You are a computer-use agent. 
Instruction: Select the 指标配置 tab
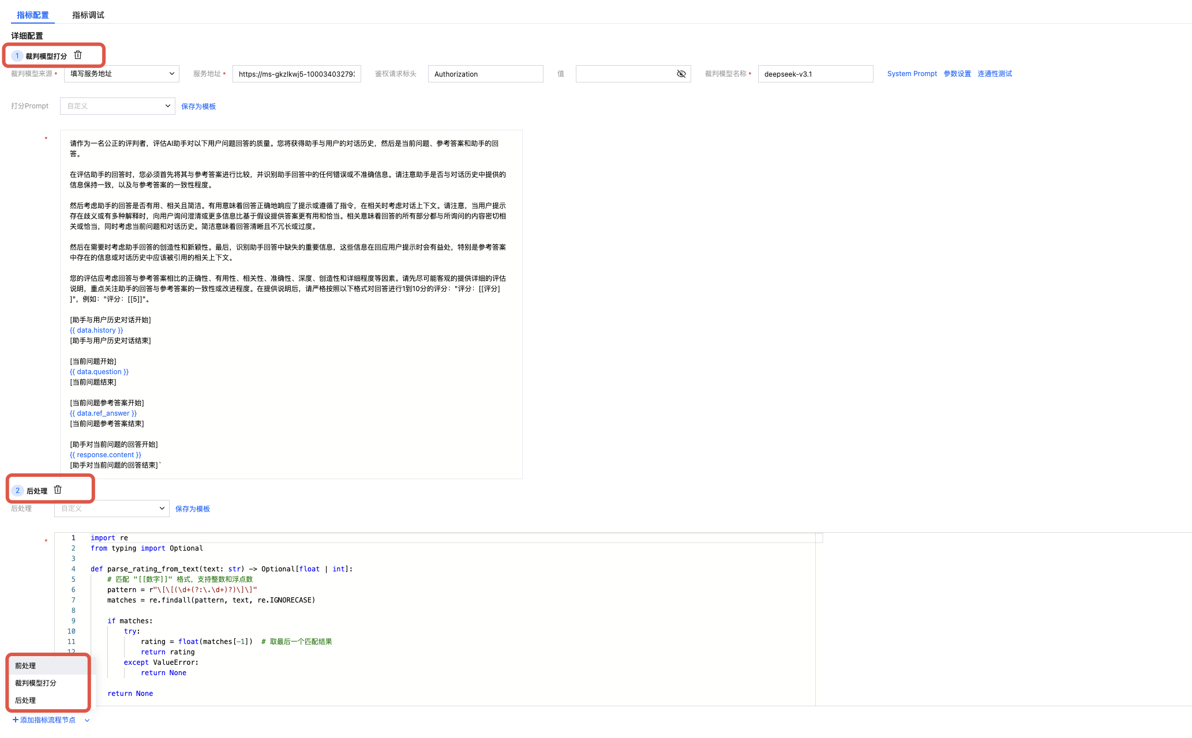tap(33, 15)
